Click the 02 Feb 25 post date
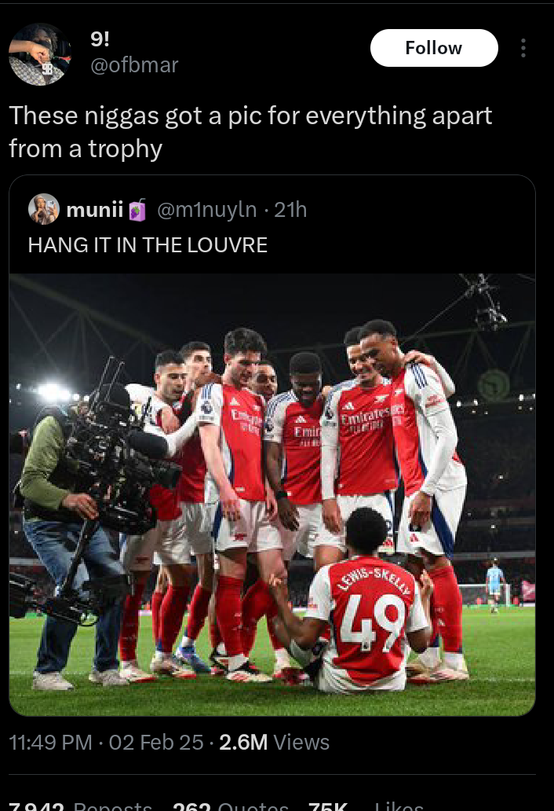 [155, 742]
